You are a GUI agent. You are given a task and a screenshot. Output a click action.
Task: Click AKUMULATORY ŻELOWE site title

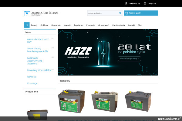45,13
